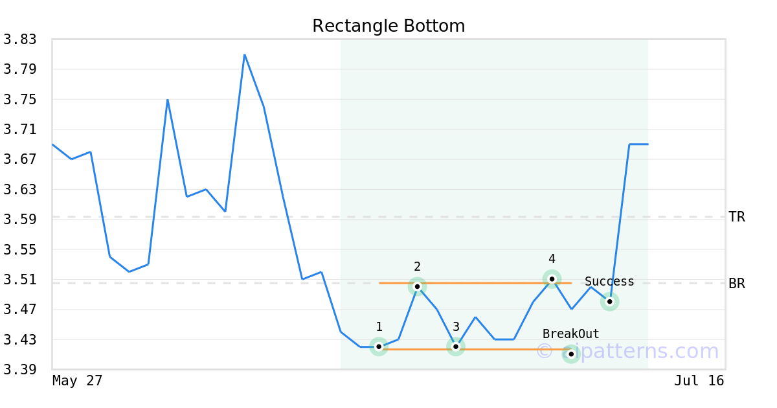Click the TR level label
Screen dimensions: 777x408
[x=737, y=217]
